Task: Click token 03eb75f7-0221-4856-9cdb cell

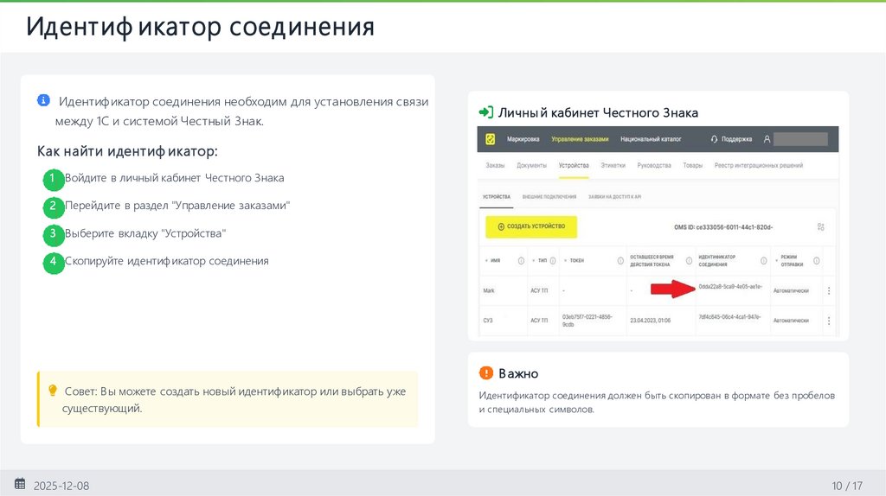Action: [587, 321]
